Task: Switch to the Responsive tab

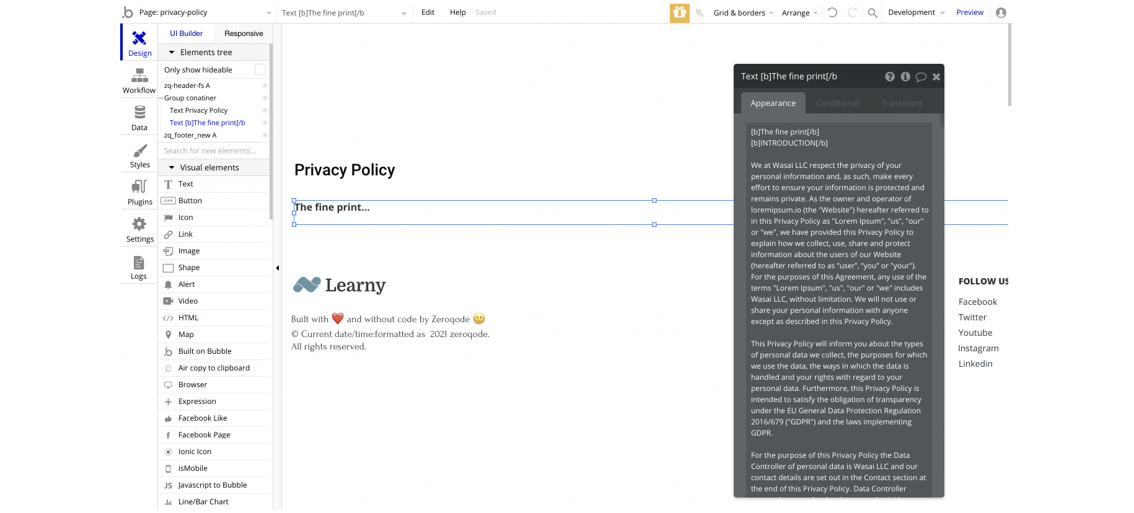Action: click(x=244, y=33)
